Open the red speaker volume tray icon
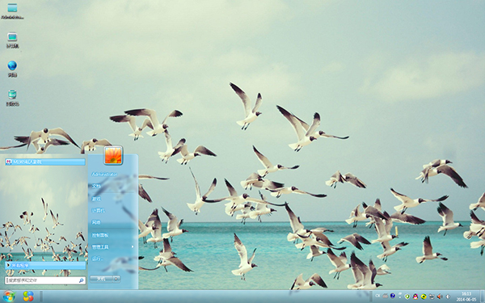 (x=439, y=297)
